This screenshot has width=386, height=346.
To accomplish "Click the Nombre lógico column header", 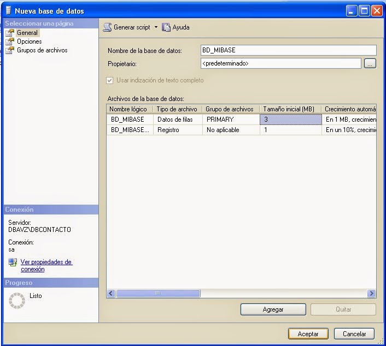I will coord(130,109).
